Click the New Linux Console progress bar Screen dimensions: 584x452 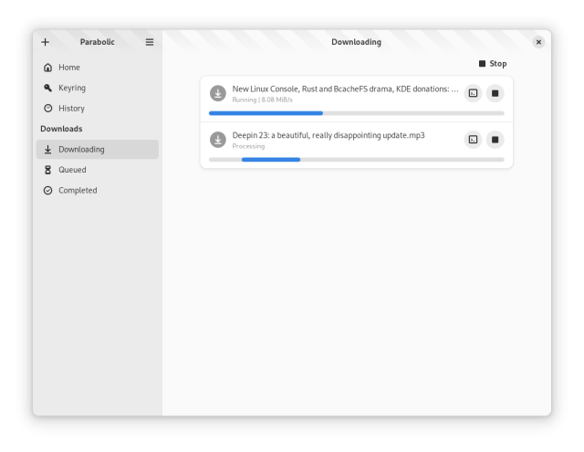pos(356,113)
